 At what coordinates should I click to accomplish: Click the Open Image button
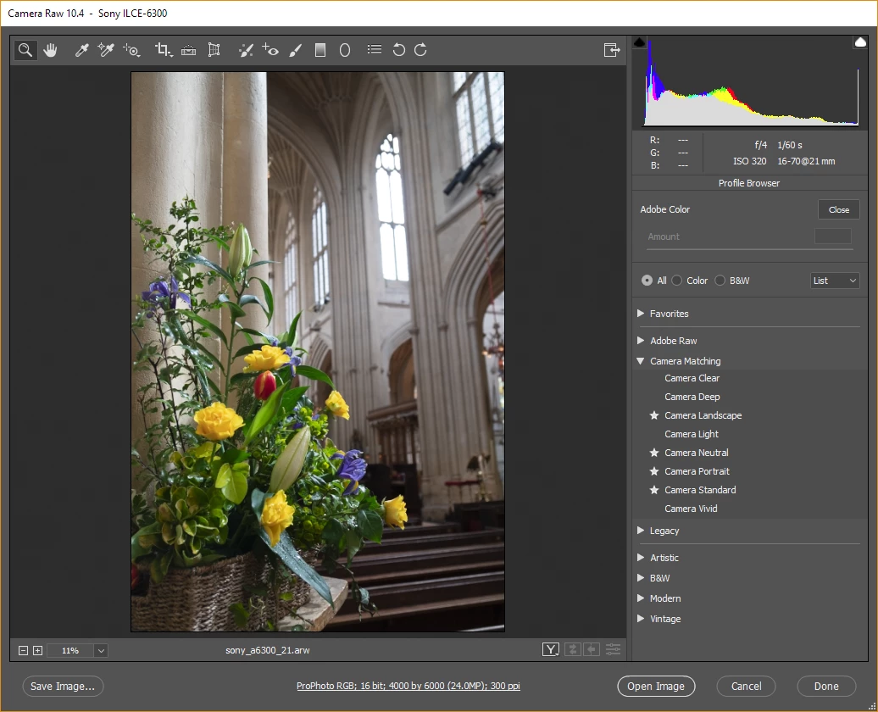(656, 687)
